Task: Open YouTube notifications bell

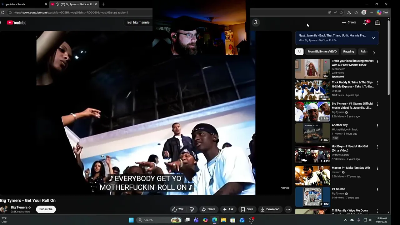Action: click(365, 22)
